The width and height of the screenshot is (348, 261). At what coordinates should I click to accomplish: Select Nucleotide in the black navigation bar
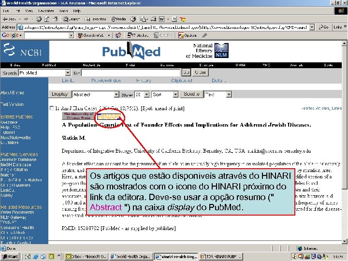[91, 65]
